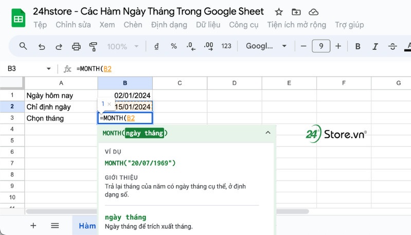
Task: Toggle italic formatting
Action: [x=375, y=47]
